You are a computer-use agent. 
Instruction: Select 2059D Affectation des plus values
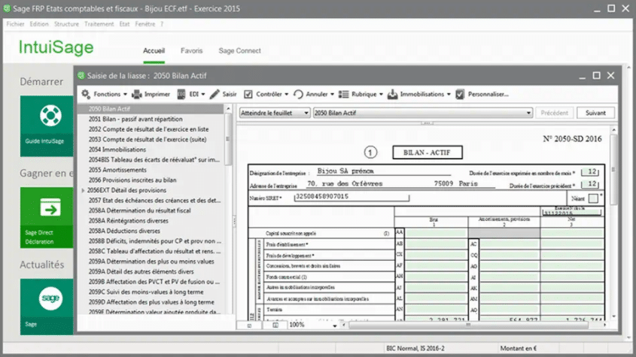point(151,302)
